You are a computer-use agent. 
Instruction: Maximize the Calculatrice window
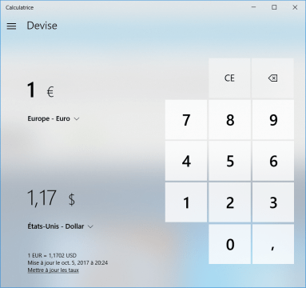click(274, 7)
